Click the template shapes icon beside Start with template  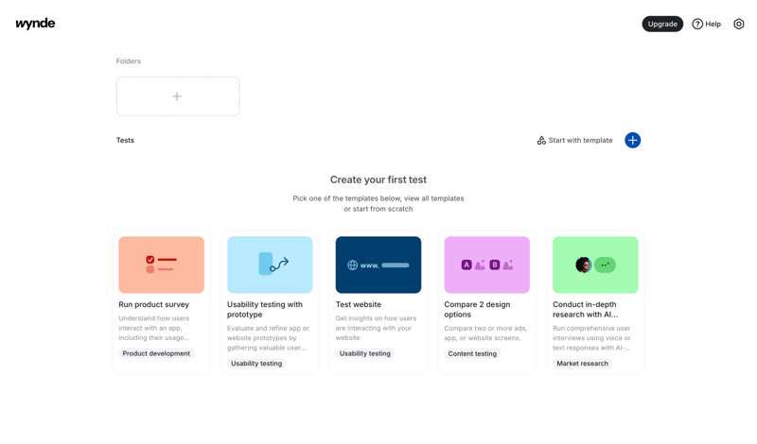point(541,141)
